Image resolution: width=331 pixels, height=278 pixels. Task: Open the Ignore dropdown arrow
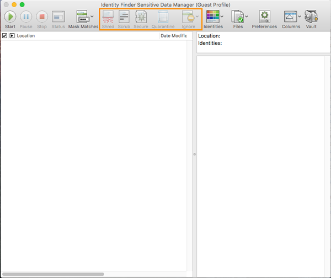(197, 17)
